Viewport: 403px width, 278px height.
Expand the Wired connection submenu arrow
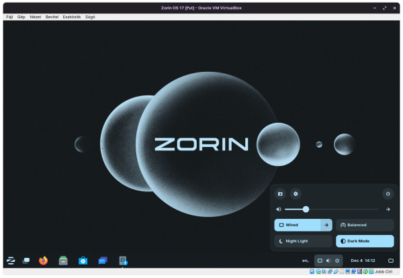tap(326, 225)
